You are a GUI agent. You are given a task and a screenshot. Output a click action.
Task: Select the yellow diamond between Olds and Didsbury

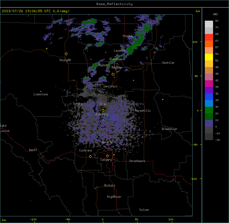pos(103,110)
